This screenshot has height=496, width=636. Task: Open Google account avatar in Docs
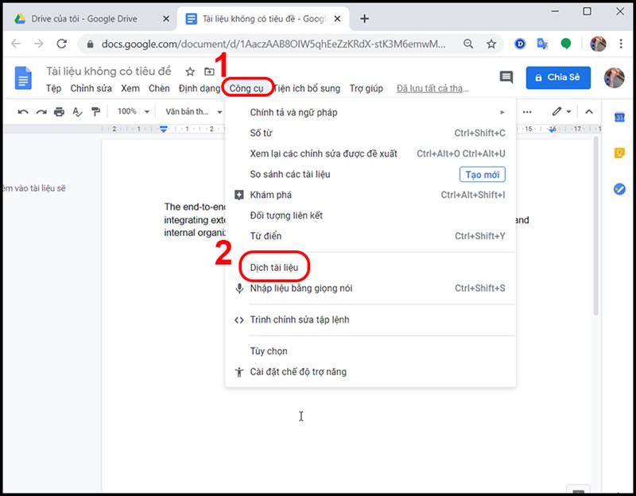(614, 77)
